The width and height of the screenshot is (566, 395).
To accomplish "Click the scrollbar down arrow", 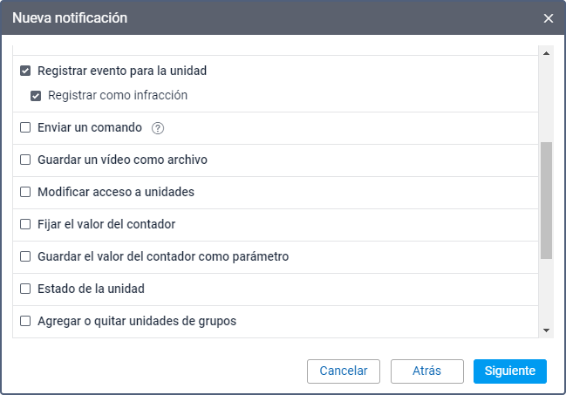I will coord(547,330).
